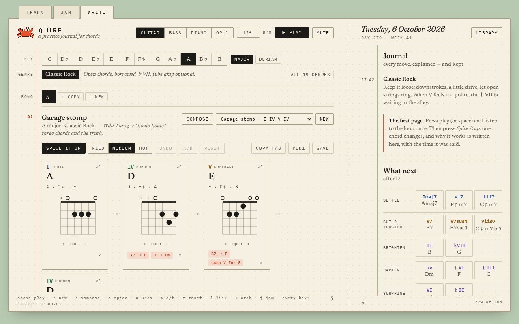Open the Garage stomp progression dropdown
519x324 pixels.
(x=264, y=119)
